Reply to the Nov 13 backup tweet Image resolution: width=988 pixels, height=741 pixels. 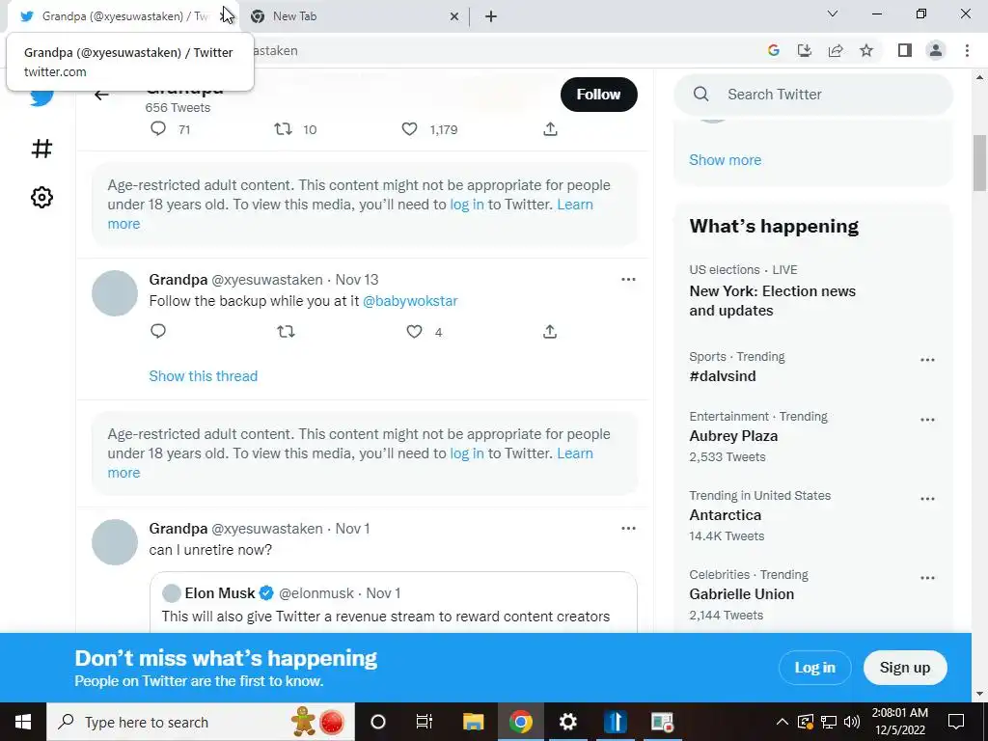click(158, 331)
